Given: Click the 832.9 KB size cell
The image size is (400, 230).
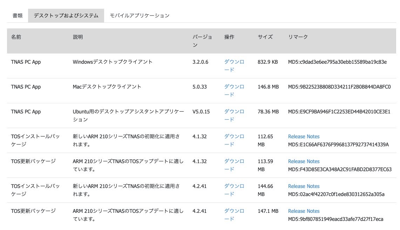Looking at the screenshot, I should point(267,62).
